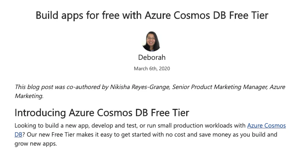Click the publication date March 6th, 2020
The height and width of the screenshot is (151, 302).
pos(152,68)
